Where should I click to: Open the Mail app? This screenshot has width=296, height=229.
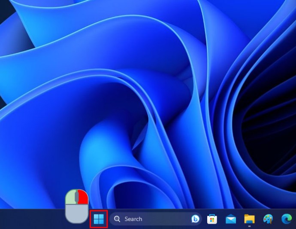coord(231,219)
